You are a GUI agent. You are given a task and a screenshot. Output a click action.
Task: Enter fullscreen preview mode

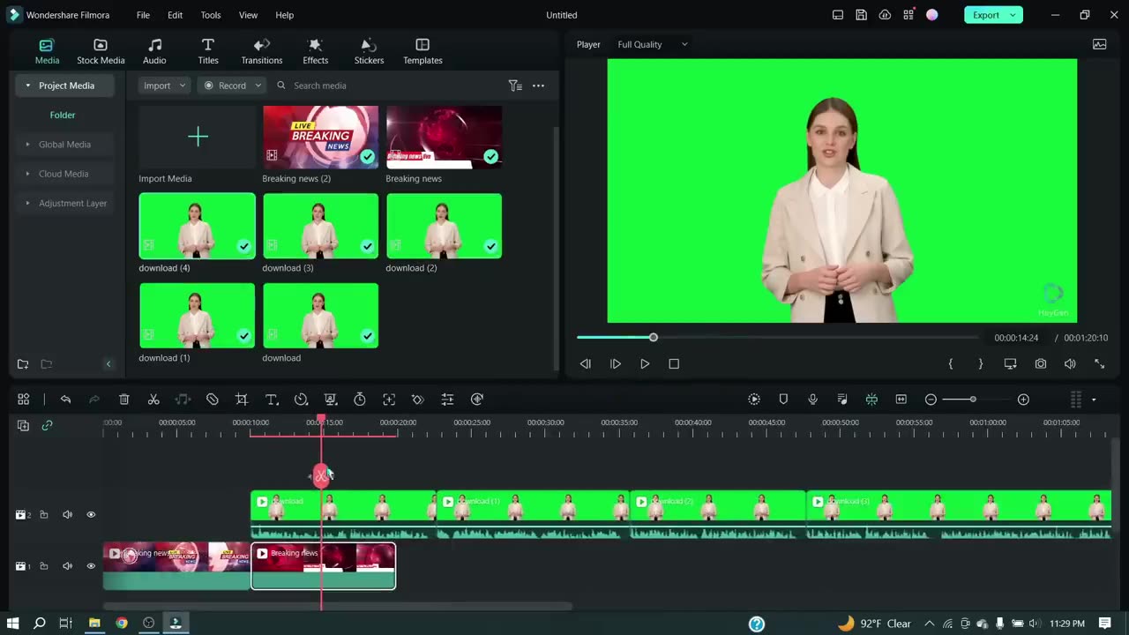(x=1100, y=363)
